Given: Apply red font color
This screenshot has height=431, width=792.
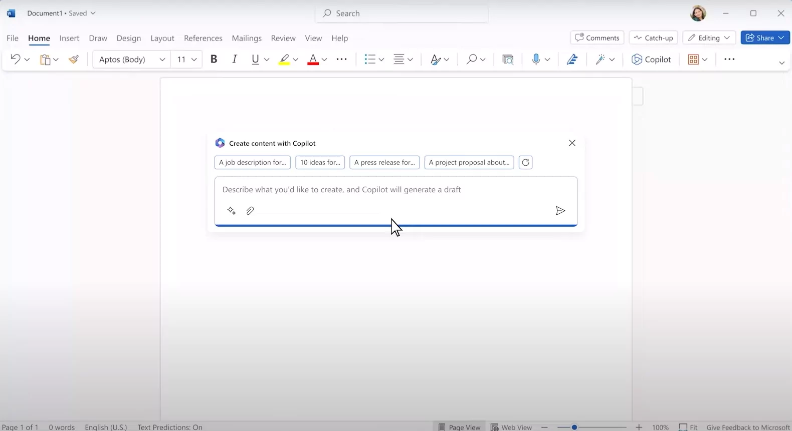Looking at the screenshot, I should click(313, 60).
